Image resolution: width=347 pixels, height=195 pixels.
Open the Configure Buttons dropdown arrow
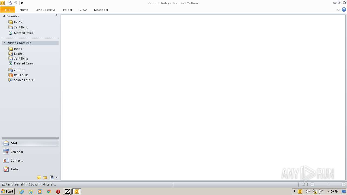(56, 178)
